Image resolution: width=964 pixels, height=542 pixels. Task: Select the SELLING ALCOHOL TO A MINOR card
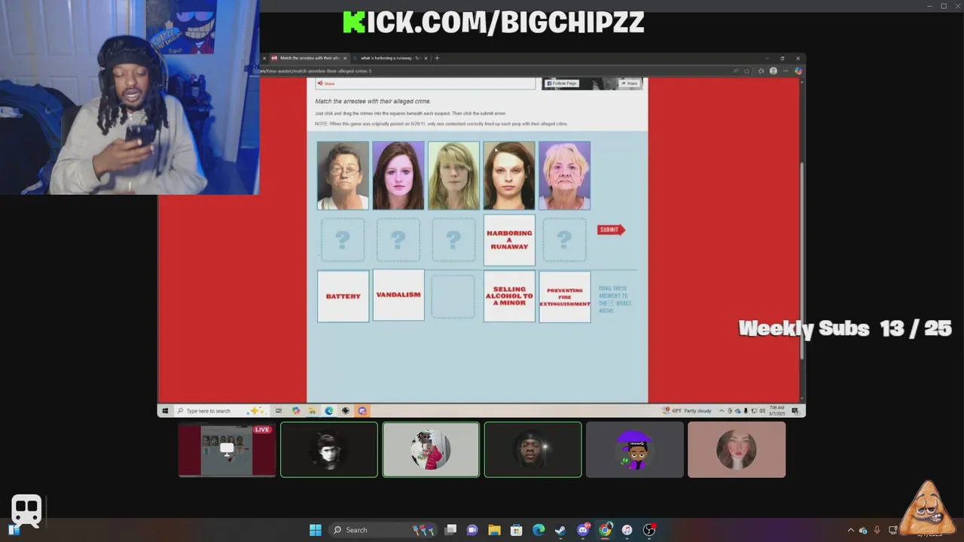point(509,297)
